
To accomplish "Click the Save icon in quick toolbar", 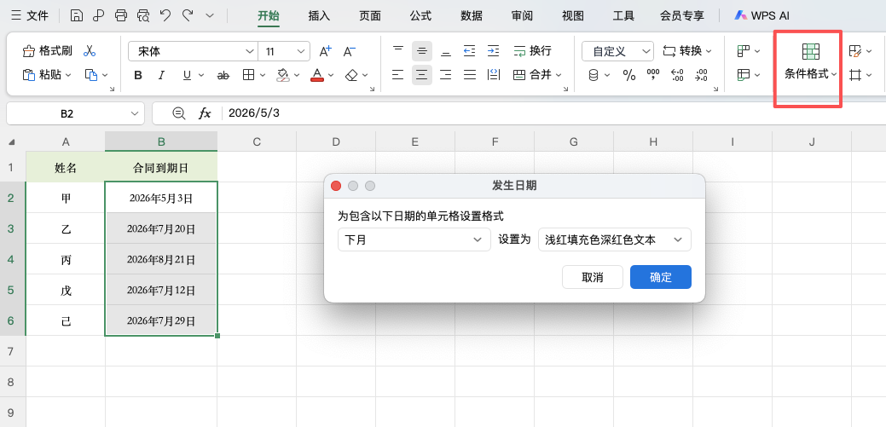I will tap(77, 16).
